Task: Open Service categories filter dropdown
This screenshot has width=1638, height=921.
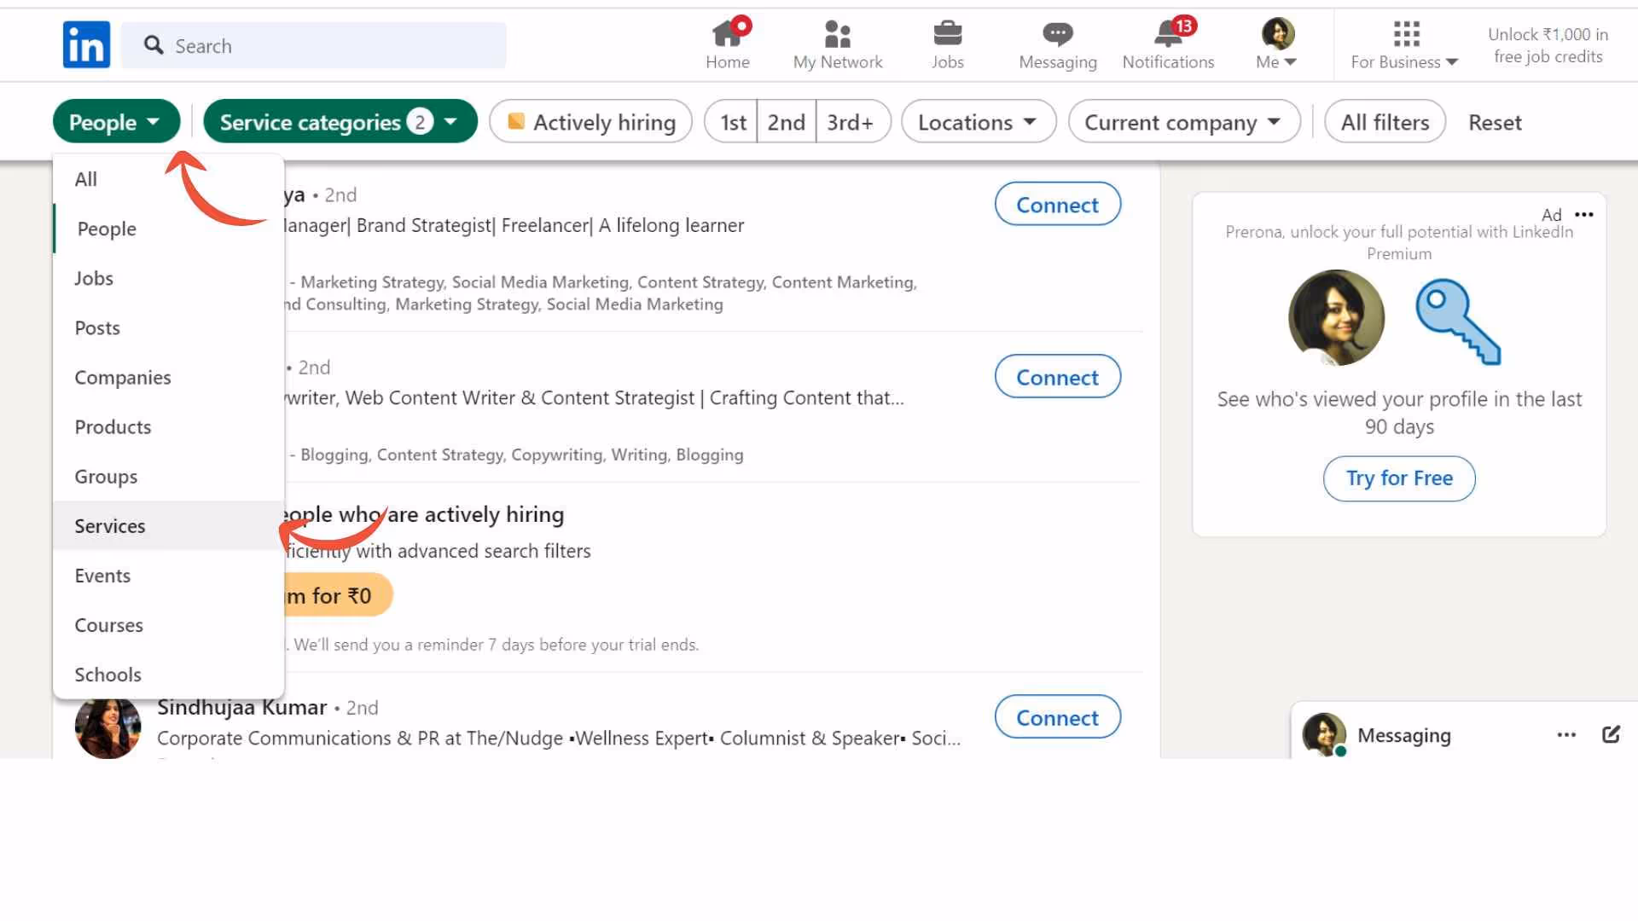Action: [x=340, y=122]
